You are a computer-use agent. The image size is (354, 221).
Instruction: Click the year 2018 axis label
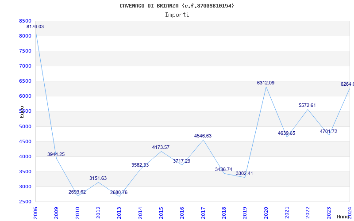(x=224, y=213)
